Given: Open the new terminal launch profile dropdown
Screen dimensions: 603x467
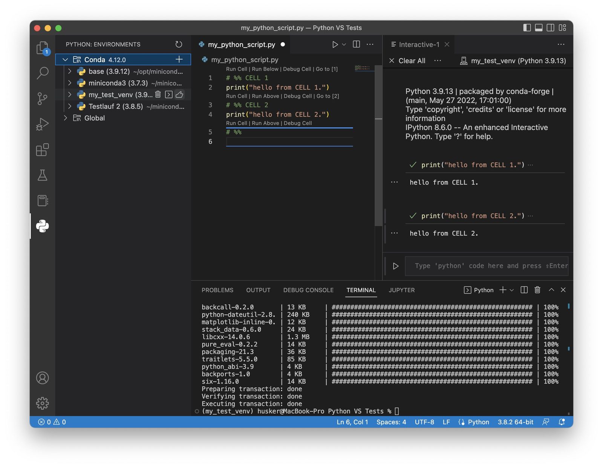Looking at the screenshot, I should point(512,290).
